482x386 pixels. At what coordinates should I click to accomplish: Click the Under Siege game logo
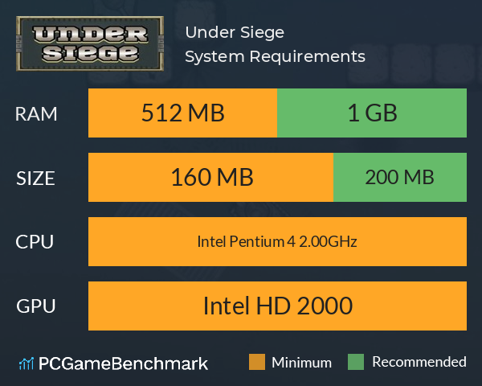tap(90, 43)
